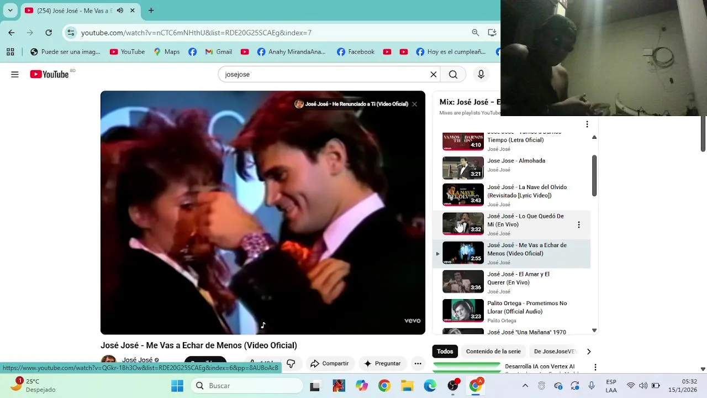
Task: Open the Anahy Miranda bookmark
Action: [x=291, y=51]
